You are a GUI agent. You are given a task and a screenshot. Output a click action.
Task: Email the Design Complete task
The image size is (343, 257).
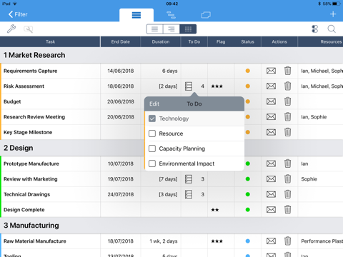coord(271,210)
